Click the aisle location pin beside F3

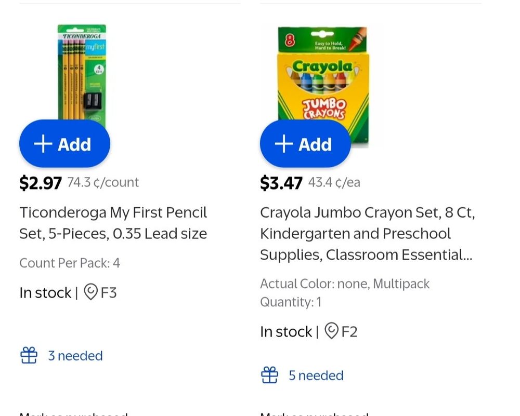click(x=90, y=292)
